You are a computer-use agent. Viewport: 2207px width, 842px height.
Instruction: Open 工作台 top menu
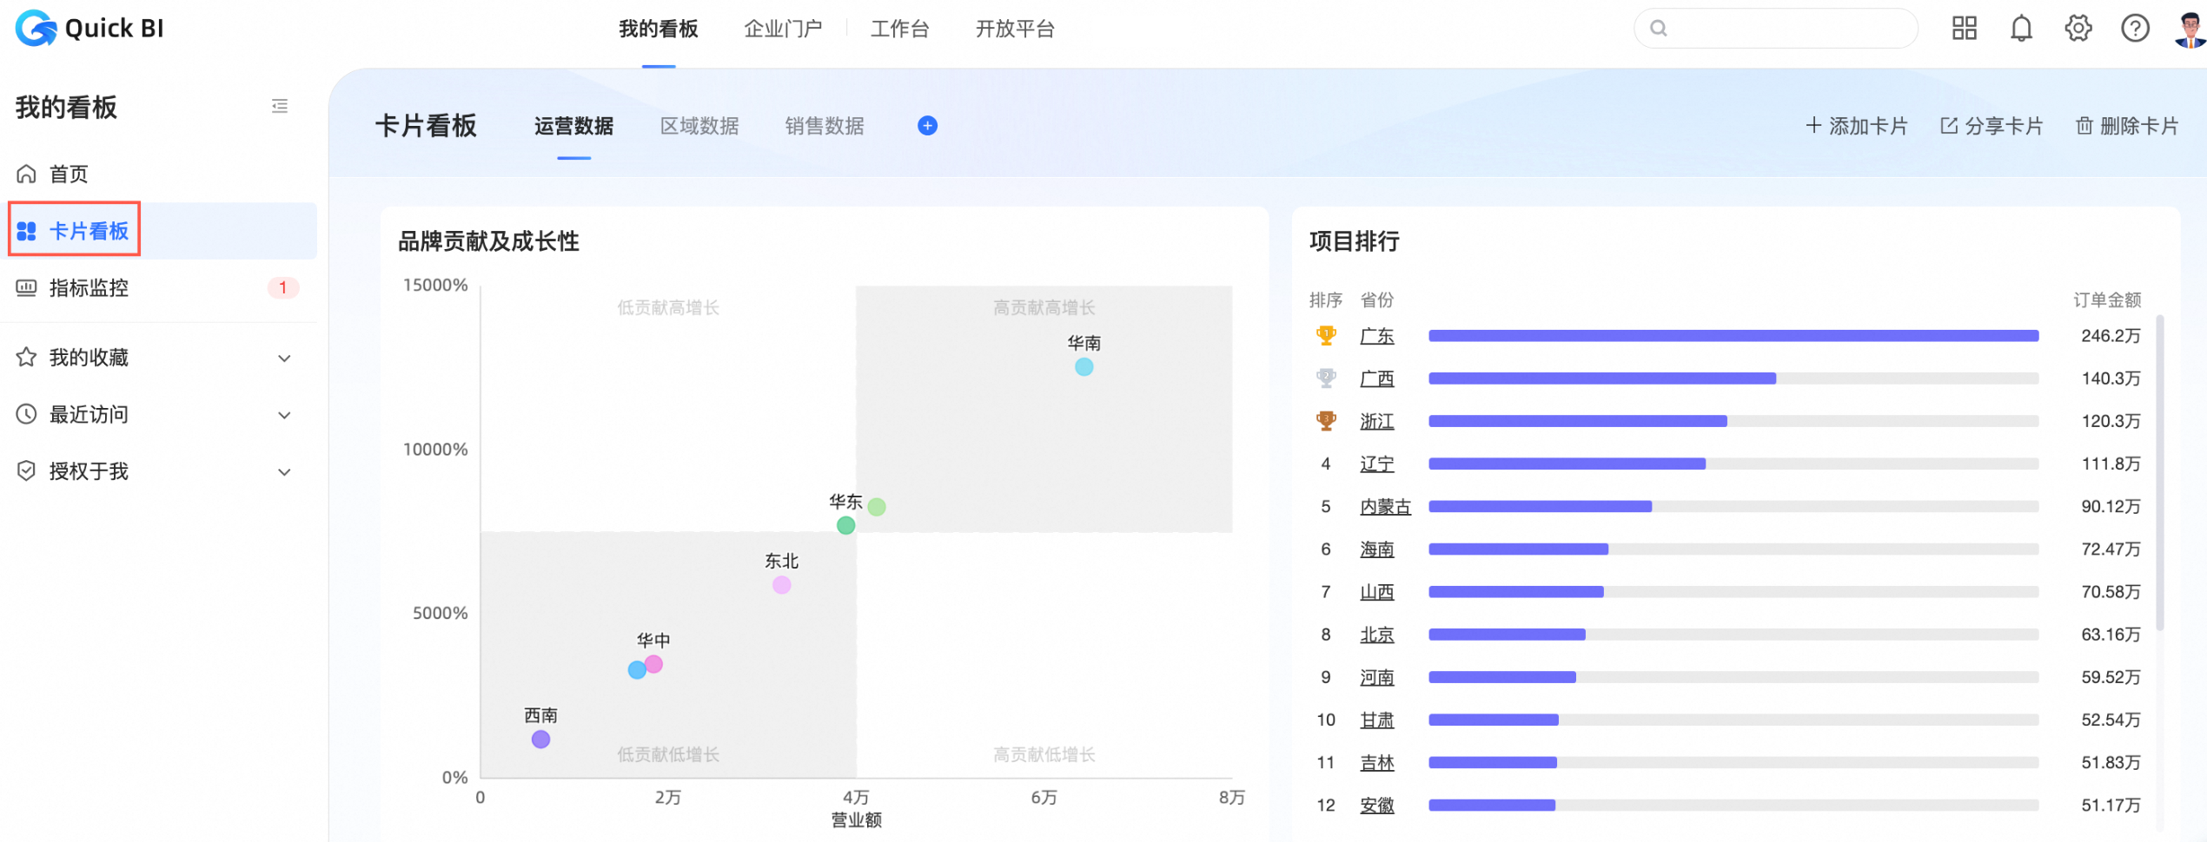pos(899,29)
